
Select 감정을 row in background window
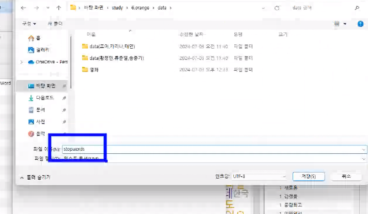[288, 196]
